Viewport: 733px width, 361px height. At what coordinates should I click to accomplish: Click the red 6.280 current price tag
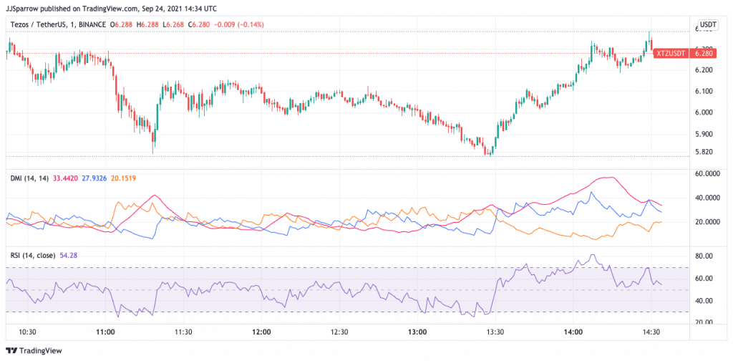(704, 54)
